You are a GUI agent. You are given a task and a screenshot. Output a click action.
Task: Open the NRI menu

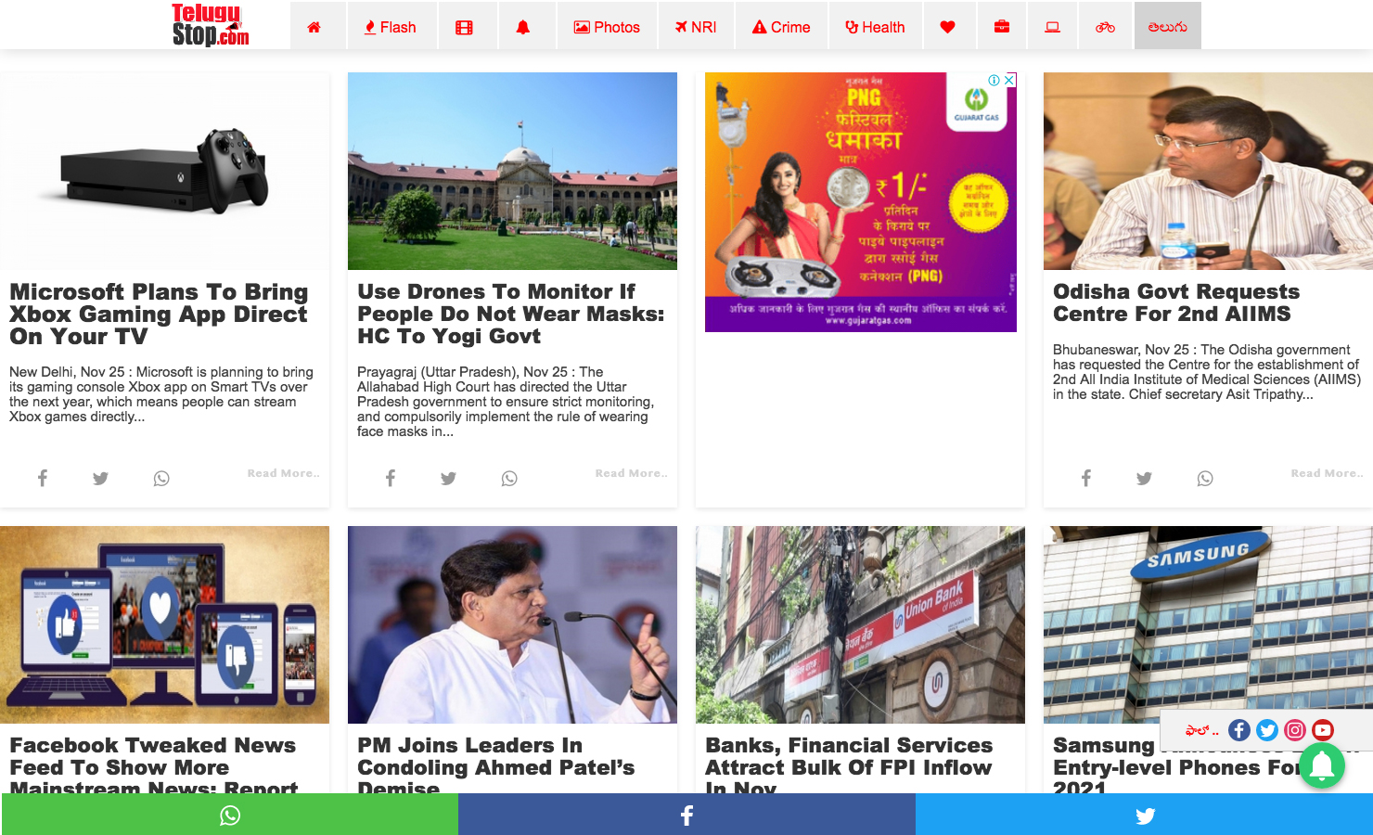pyautogui.click(x=696, y=26)
